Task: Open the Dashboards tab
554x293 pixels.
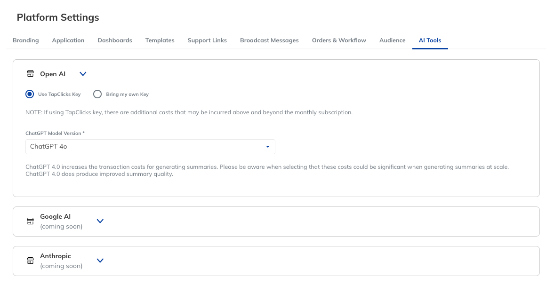Action: pyautogui.click(x=115, y=40)
